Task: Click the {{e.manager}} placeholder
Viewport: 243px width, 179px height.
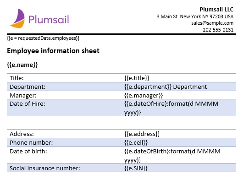Action: pos(144,96)
